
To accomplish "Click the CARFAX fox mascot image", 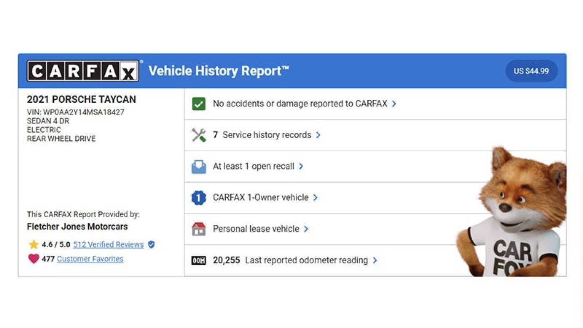I will 511,211.
